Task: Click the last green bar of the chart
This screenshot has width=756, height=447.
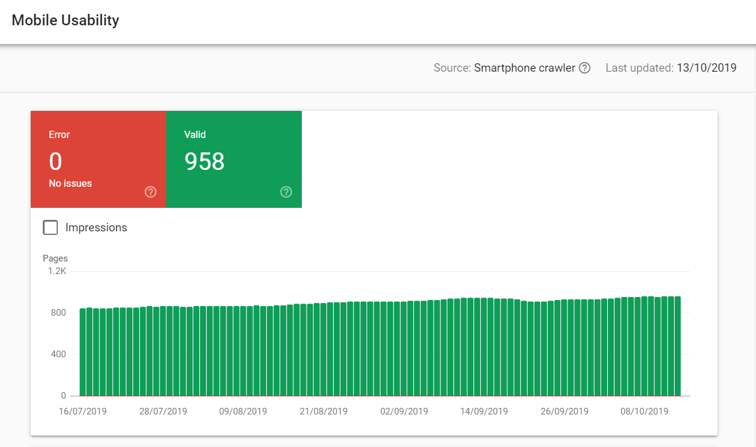Action: pyautogui.click(x=678, y=346)
